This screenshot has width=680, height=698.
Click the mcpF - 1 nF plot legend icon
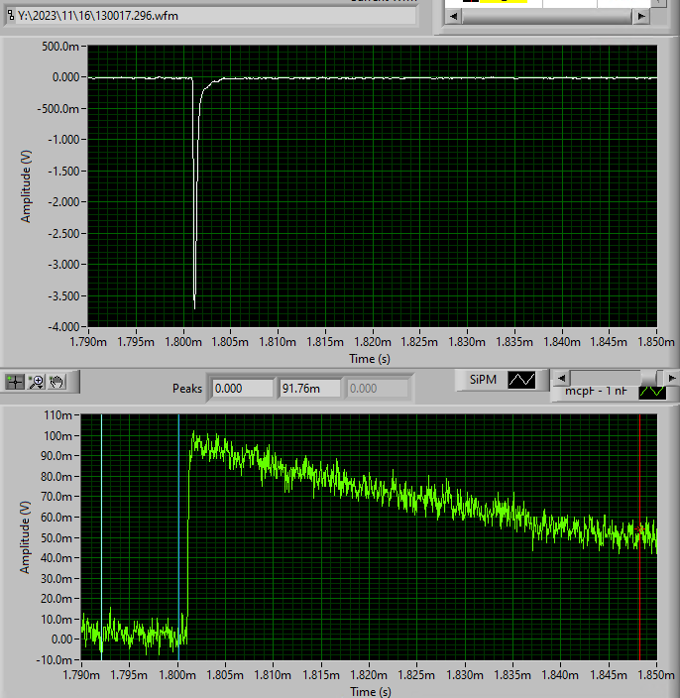pos(652,392)
